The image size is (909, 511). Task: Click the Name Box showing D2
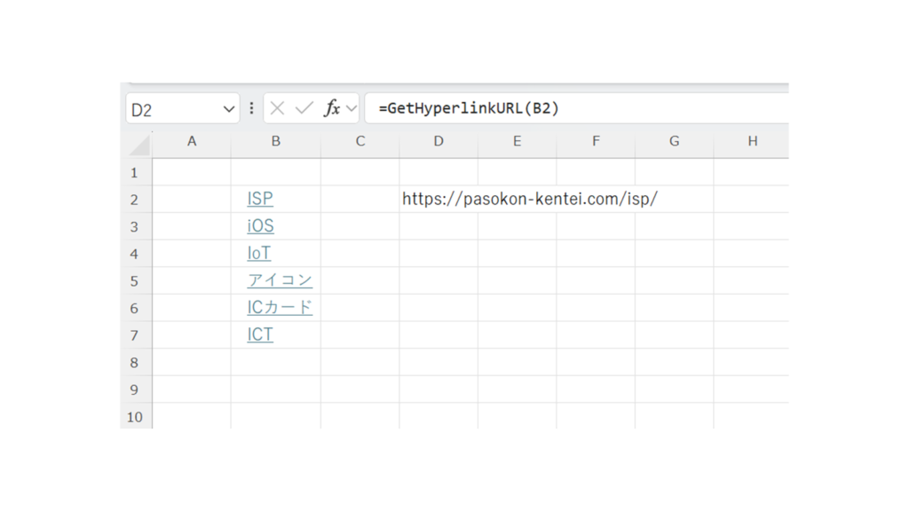(173, 109)
